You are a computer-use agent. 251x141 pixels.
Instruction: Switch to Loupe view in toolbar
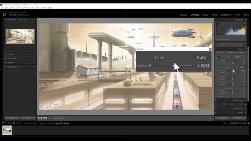(40, 118)
